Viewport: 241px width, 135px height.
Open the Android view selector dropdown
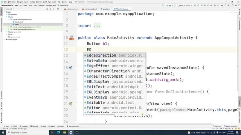(9, 9)
